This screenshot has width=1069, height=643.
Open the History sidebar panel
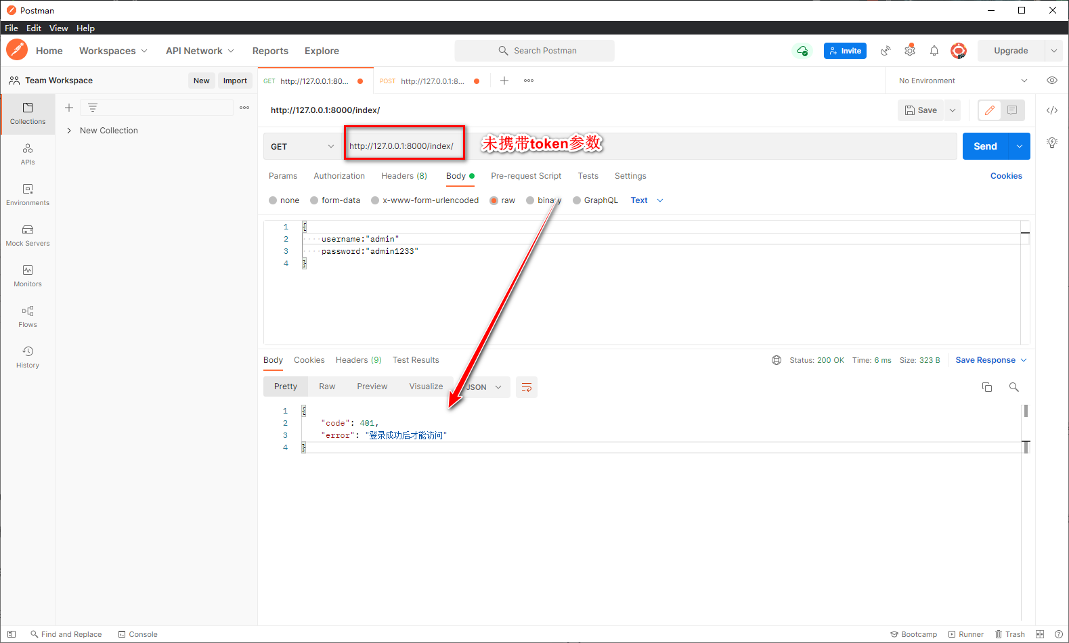tap(28, 357)
